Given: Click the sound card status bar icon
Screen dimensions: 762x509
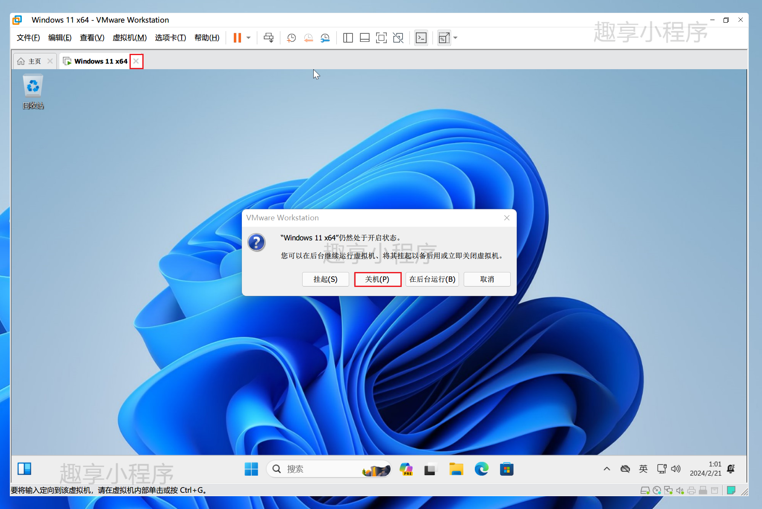Looking at the screenshot, I should [x=680, y=491].
